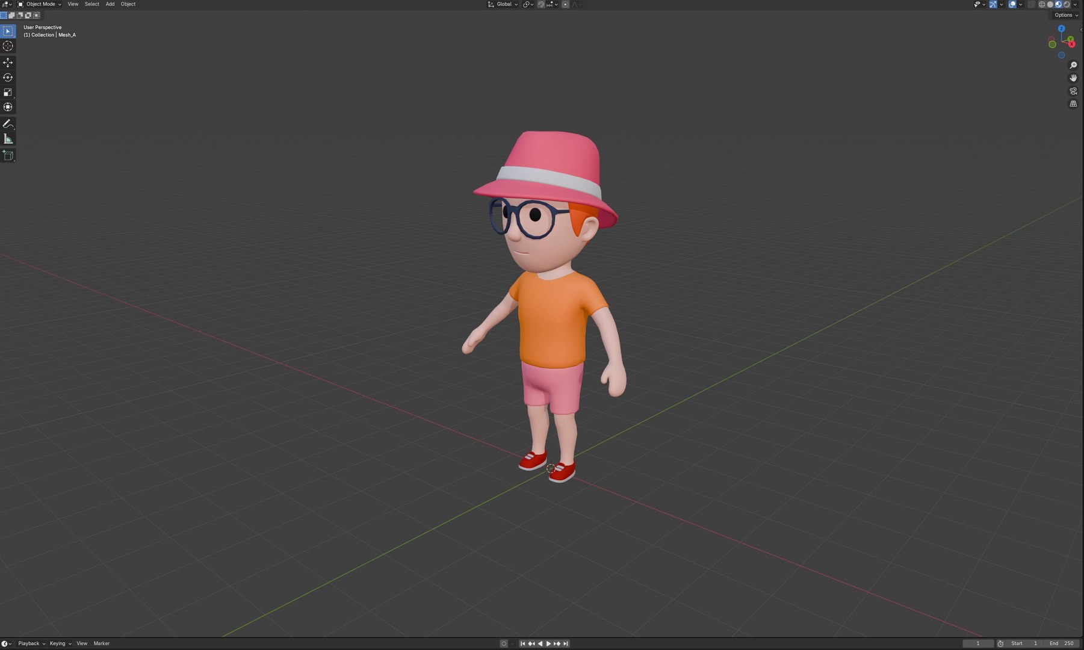Image resolution: width=1084 pixels, height=650 pixels.
Task: Open the Keying menu in timeline
Action: (60, 643)
